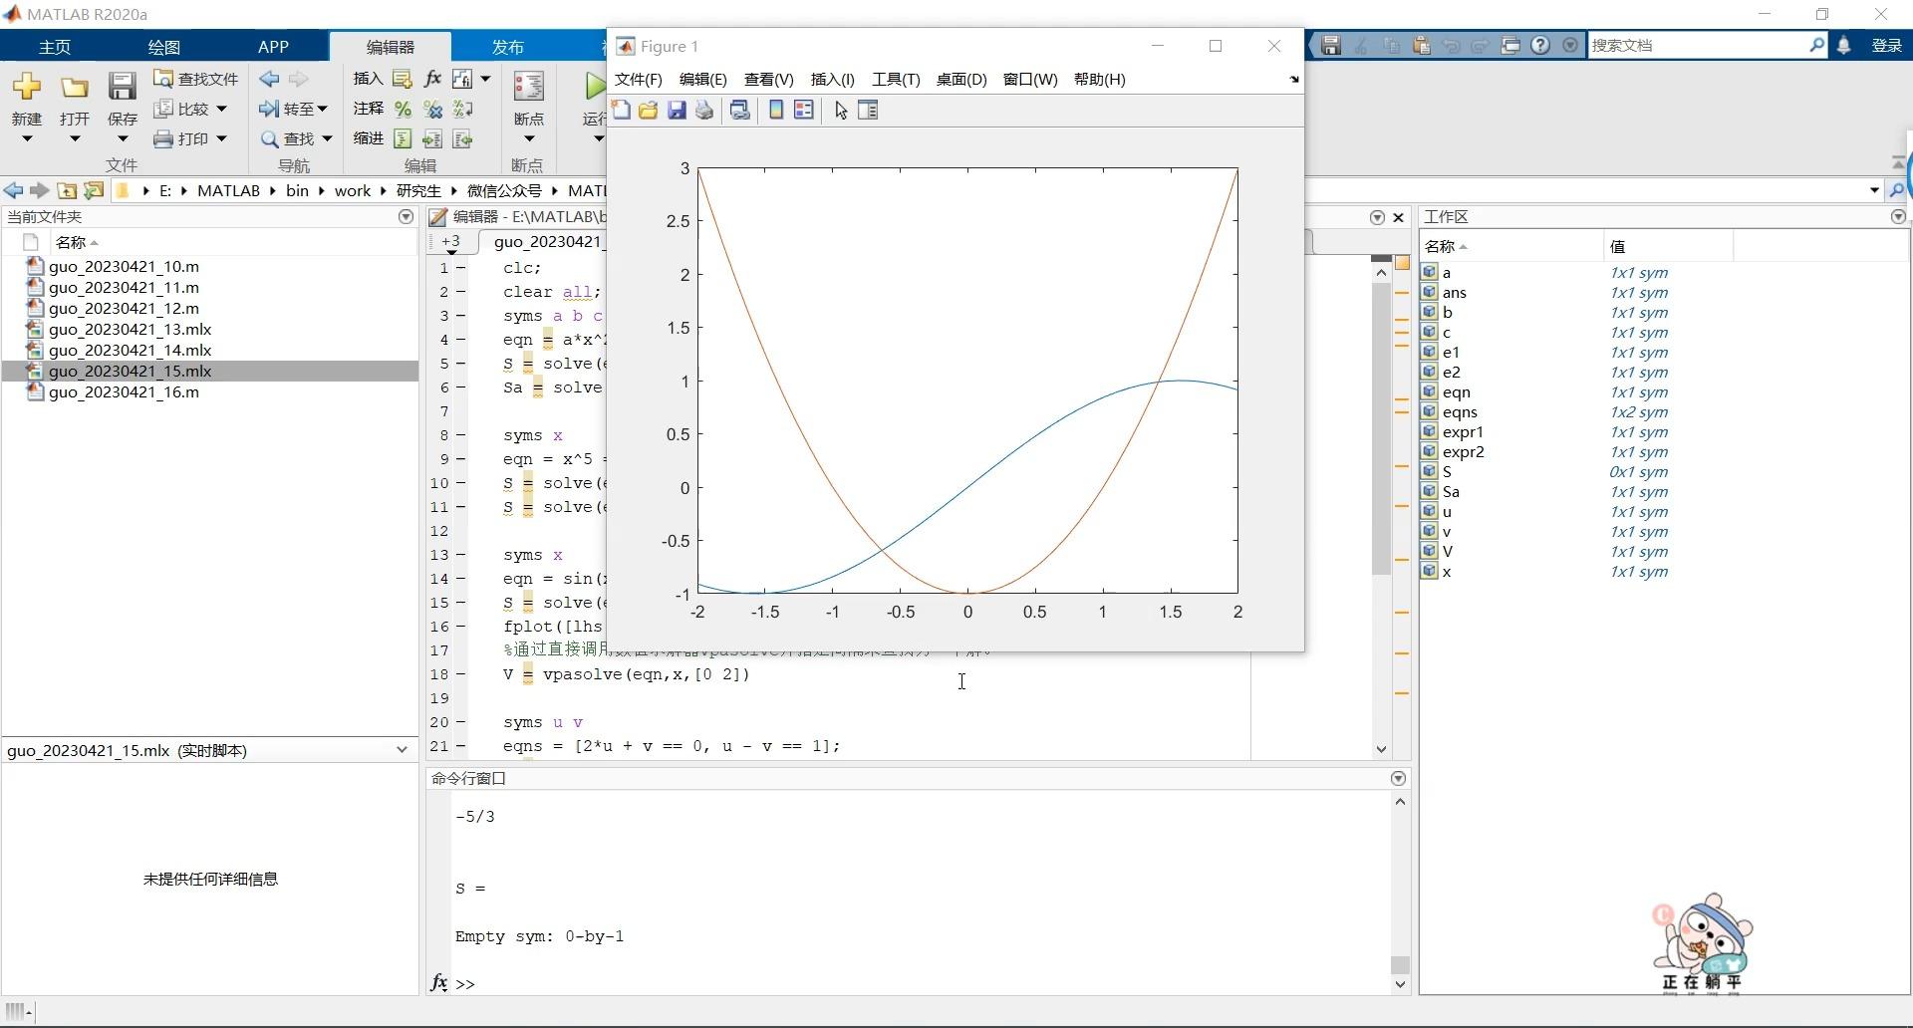Click the Insert Legend icon in Figure 1

804,111
